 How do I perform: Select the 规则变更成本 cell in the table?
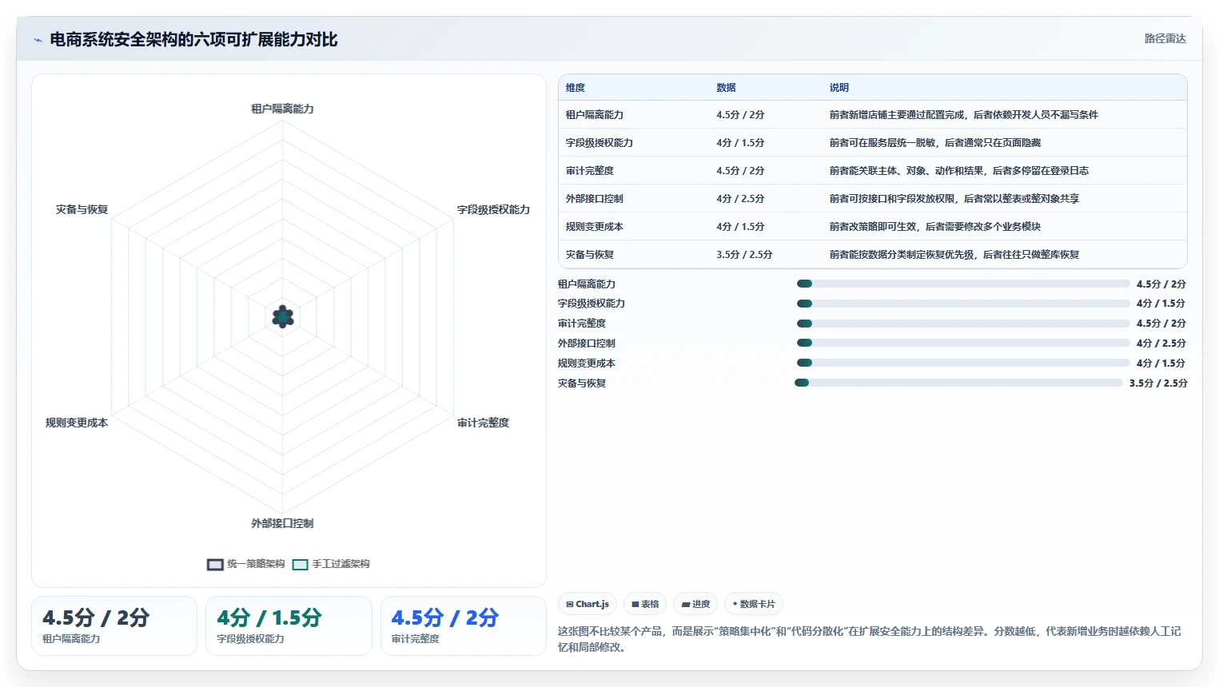pyautogui.click(x=594, y=227)
